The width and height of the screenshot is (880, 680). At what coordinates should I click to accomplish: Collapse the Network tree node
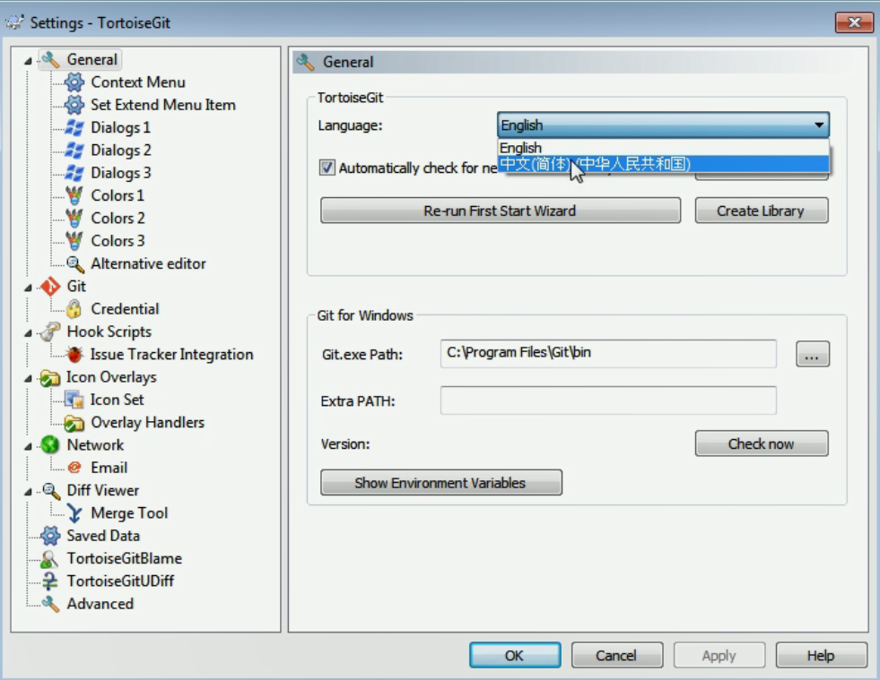pyautogui.click(x=28, y=445)
